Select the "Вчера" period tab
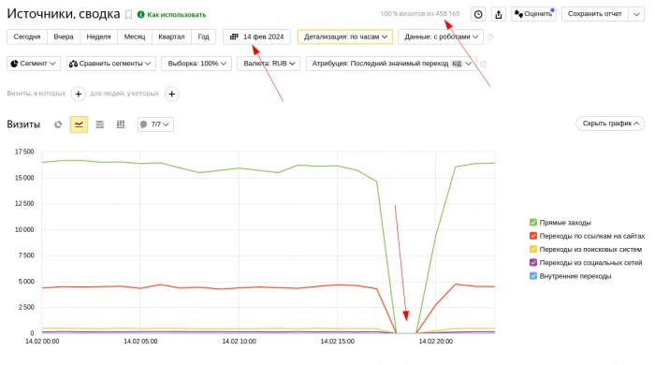Image resolution: width=655 pixels, height=365 pixels. pyautogui.click(x=64, y=36)
